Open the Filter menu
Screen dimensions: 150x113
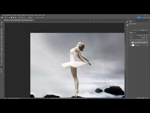pyautogui.click(x=26, y=15)
